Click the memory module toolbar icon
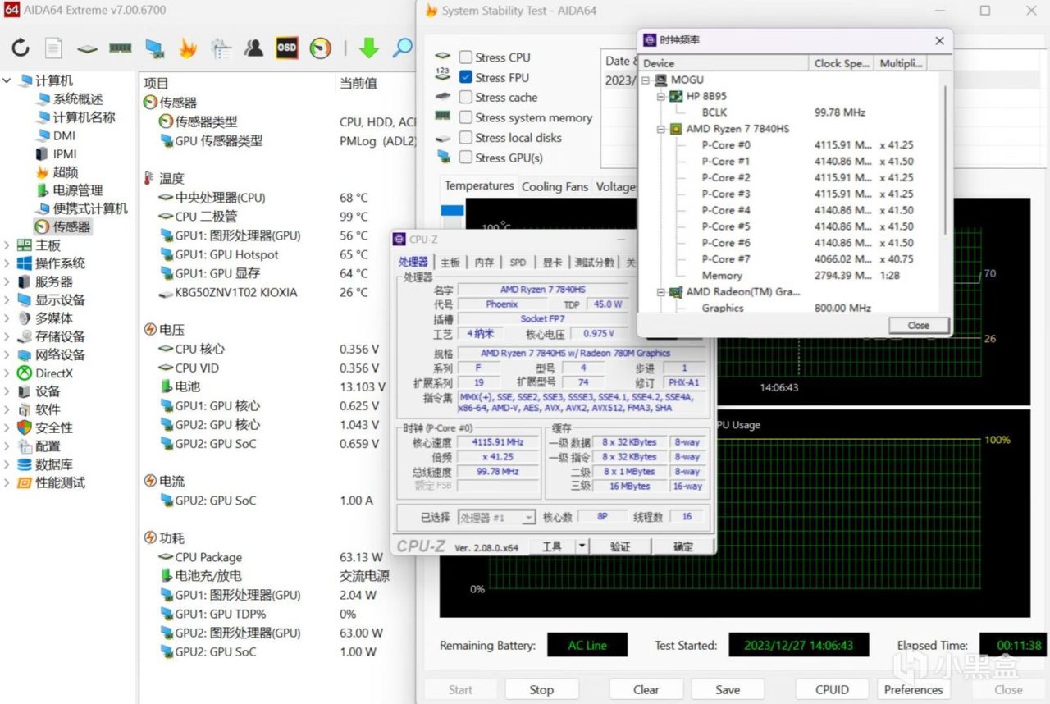Screen dimensions: 1050x704 121,48
